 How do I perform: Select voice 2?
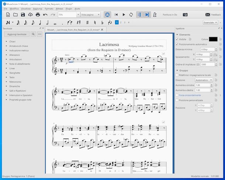(x=121, y=22)
